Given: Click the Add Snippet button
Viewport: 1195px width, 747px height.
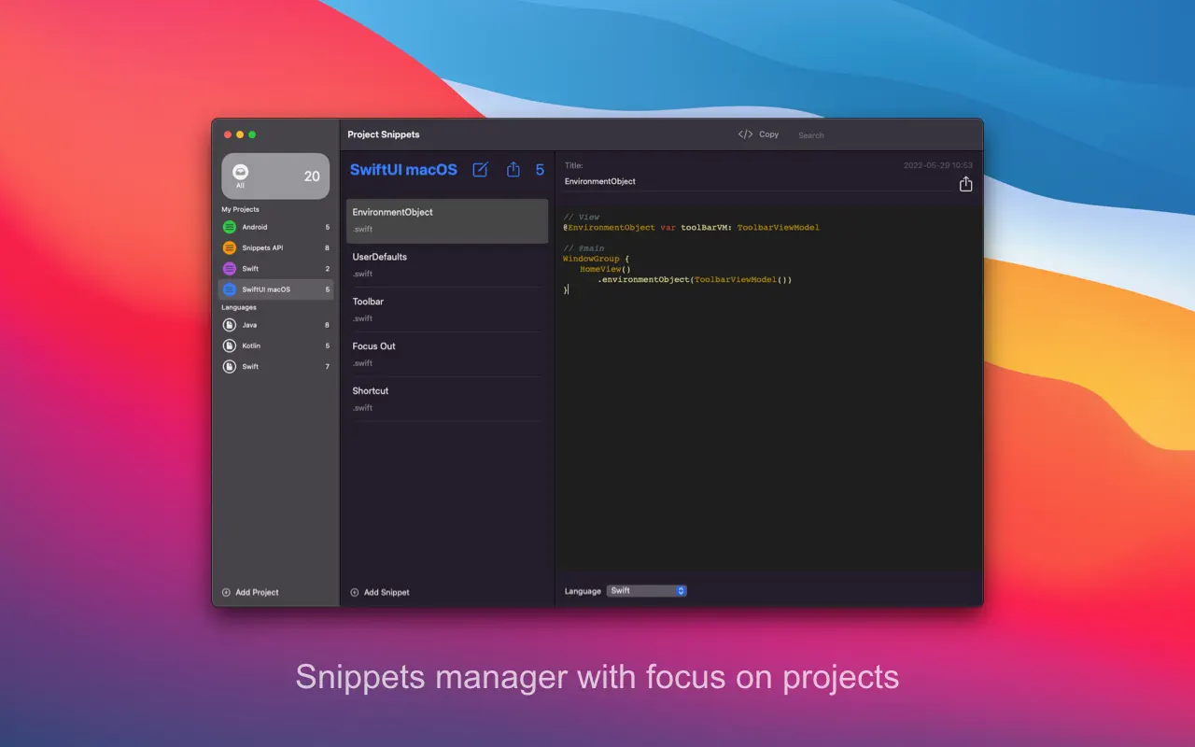Looking at the screenshot, I should coord(380,592).
